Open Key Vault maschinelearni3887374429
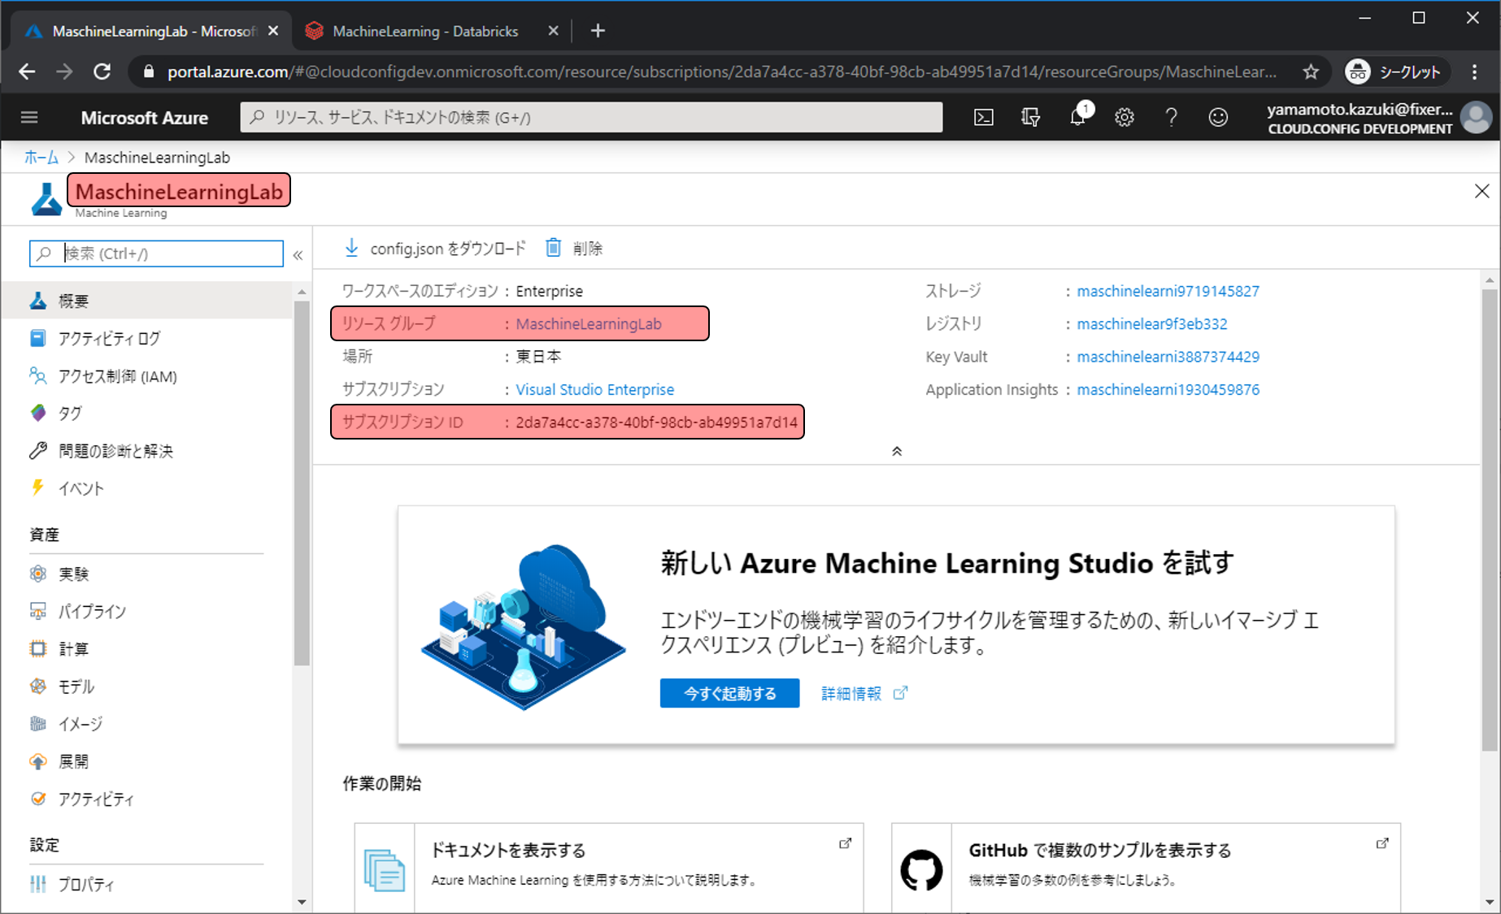The height and width of the screenshot is (914, 1501). click(1168, 357)
